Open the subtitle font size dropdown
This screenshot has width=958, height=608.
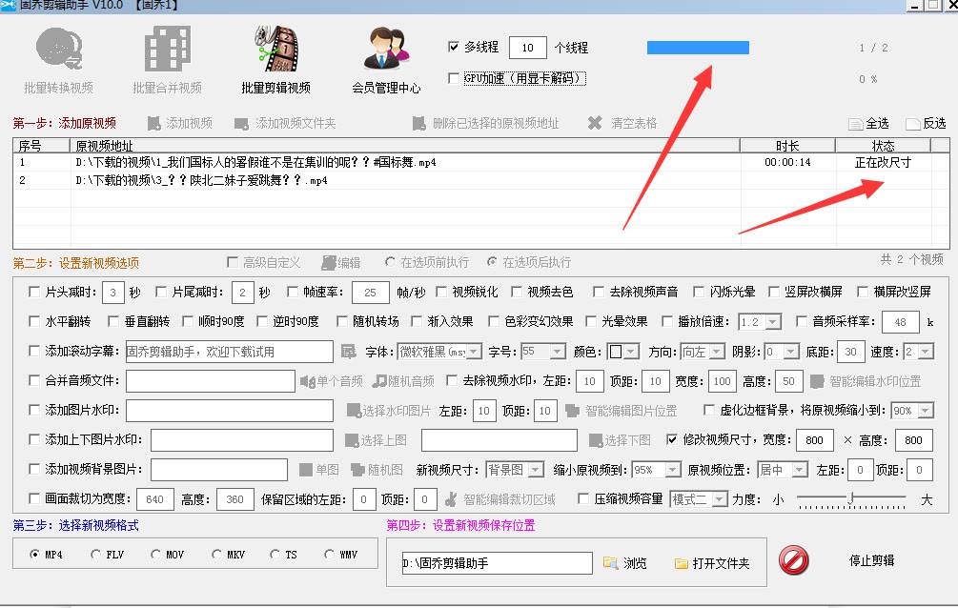(558, 352)
